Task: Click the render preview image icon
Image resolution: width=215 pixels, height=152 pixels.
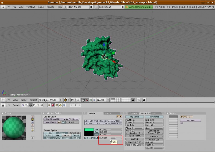Action: pos(144,100)
